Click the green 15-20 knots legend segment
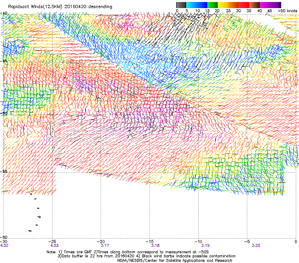This screenshot has width=299, height=263. click(x=213, y=5)
